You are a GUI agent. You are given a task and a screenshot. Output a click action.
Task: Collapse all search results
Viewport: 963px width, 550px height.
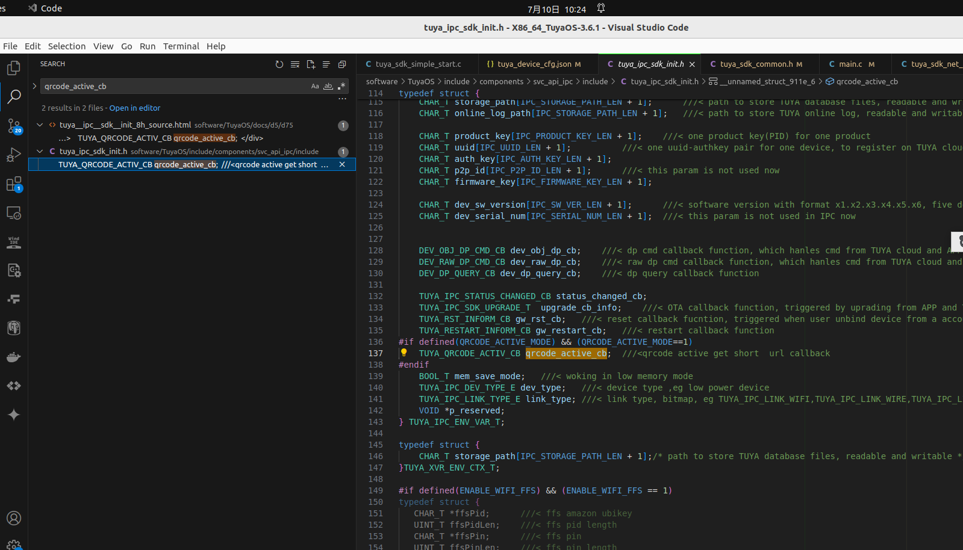pyautogui.click(x=342, y=64)
